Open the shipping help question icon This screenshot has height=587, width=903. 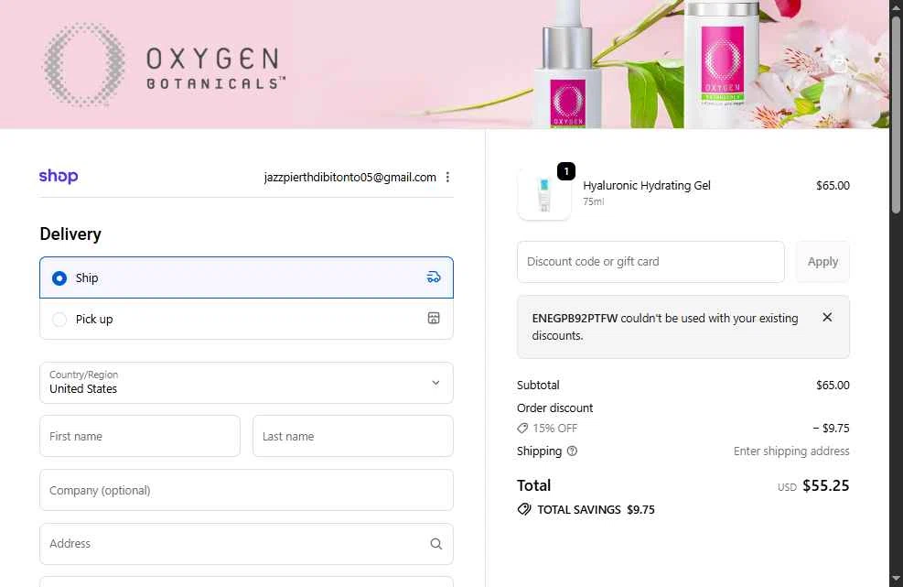(572, 451)
